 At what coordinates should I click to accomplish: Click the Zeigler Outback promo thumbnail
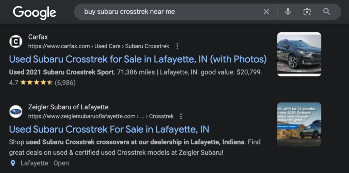coord(299,124)
